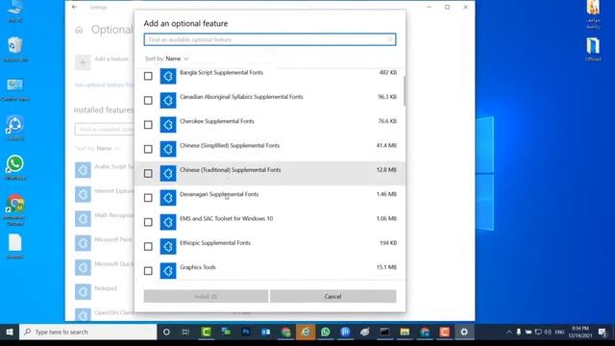
Task: Select Notepad installed feature in Settings
Action: 105,291
